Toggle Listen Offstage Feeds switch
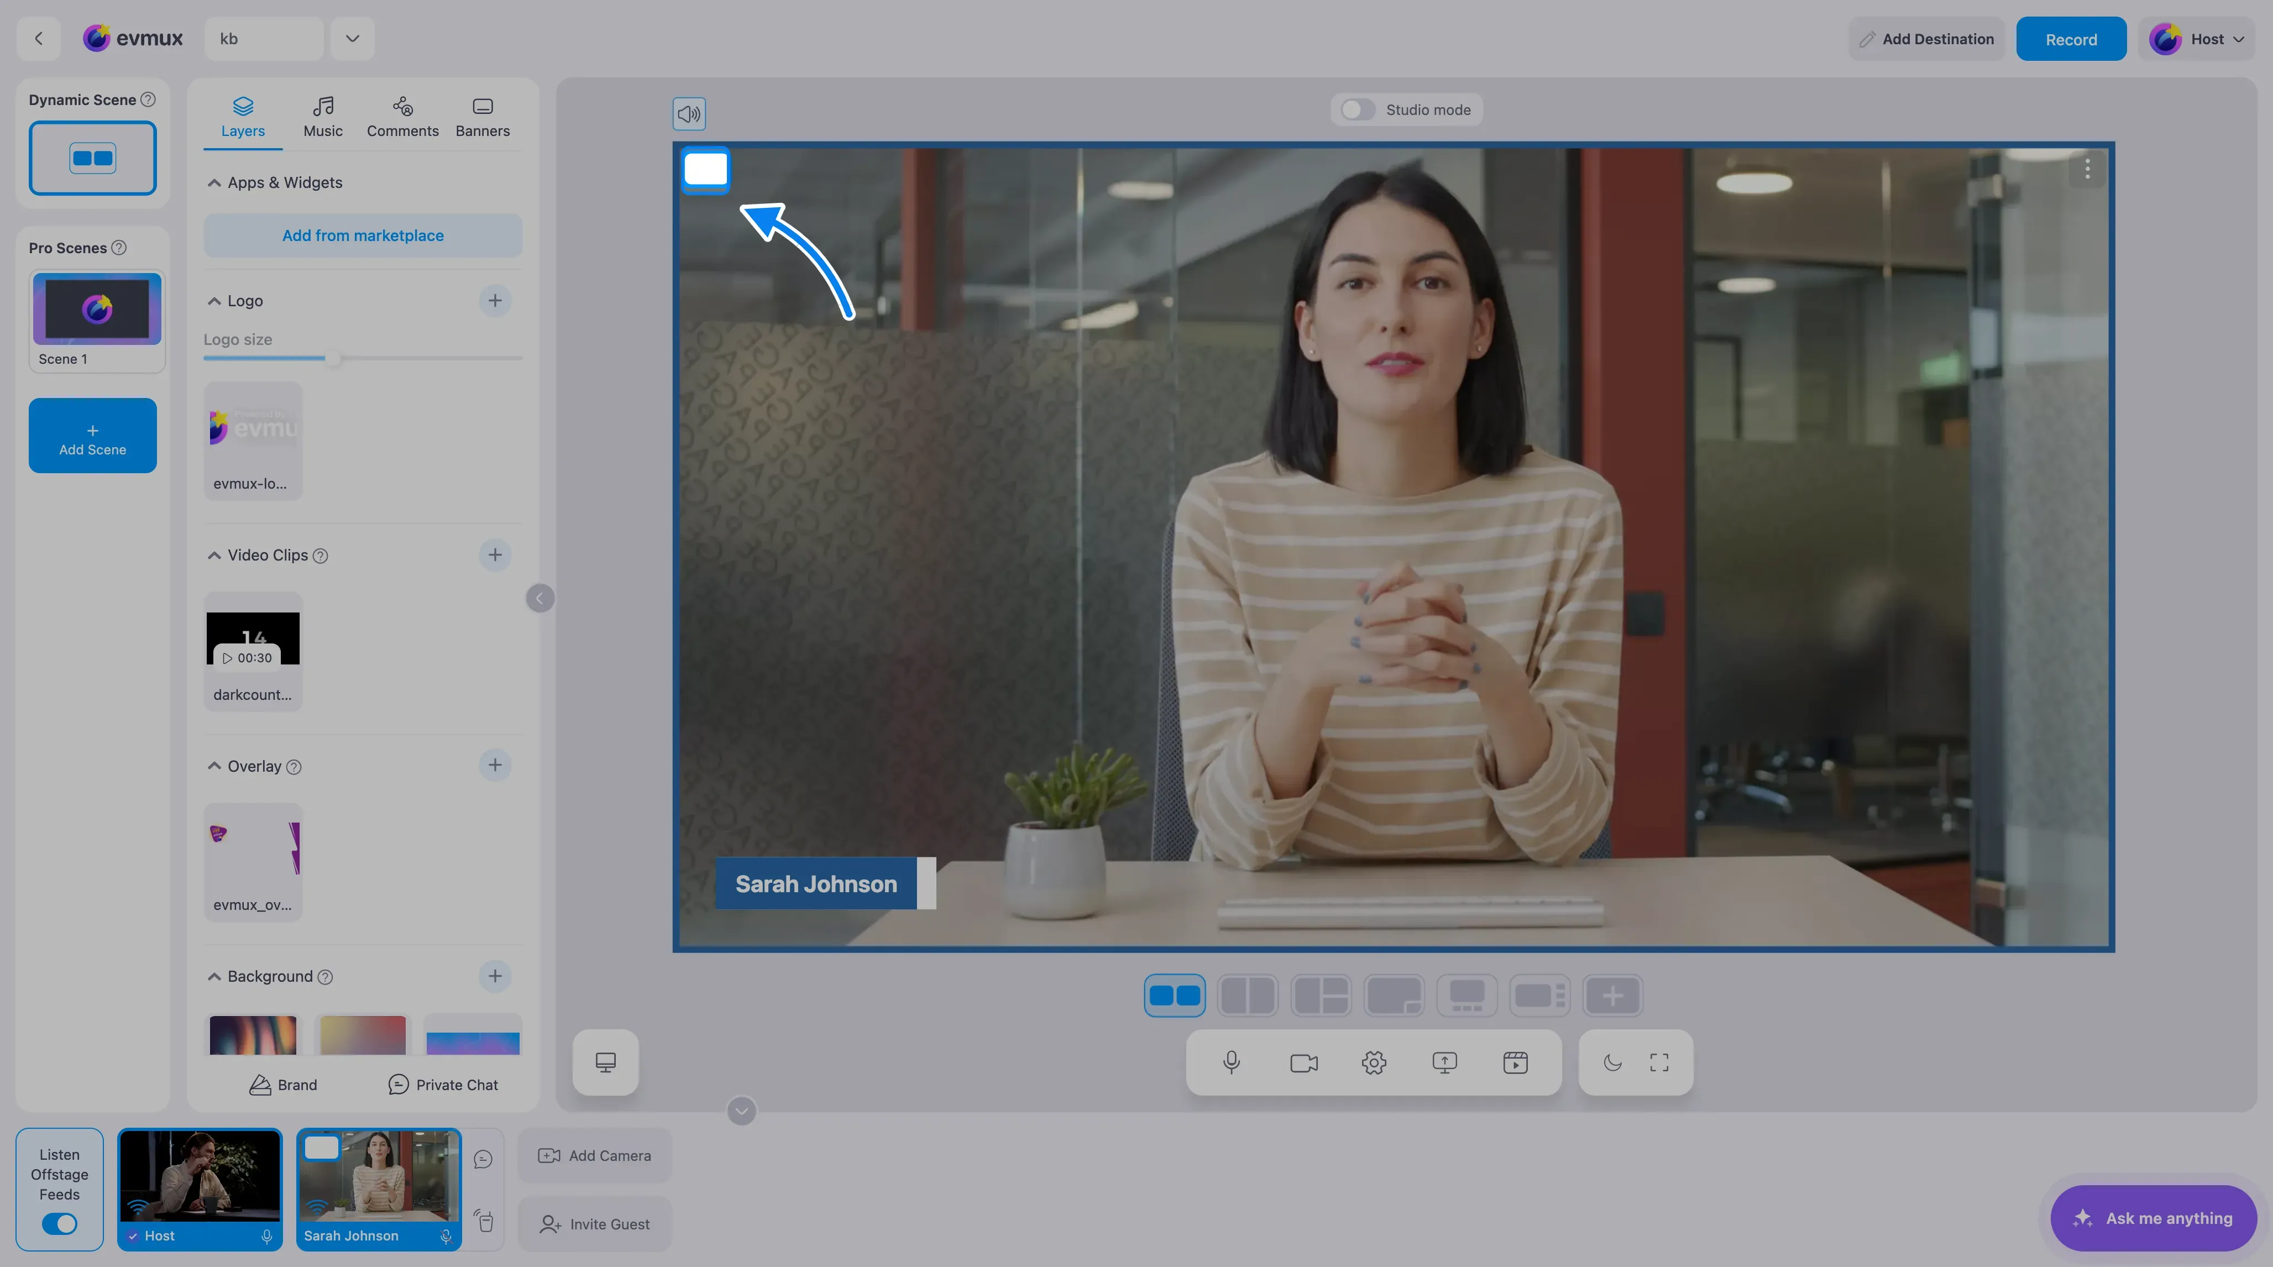2273x1267 pixels. click(x=60, y=1224)
